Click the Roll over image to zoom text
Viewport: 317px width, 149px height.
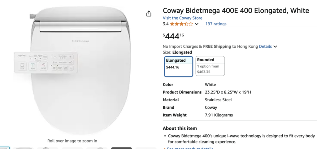point(72,141)
